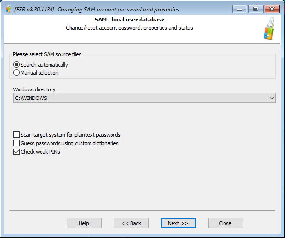Expand the Windows directory dropdown arrow

(272, 98)
